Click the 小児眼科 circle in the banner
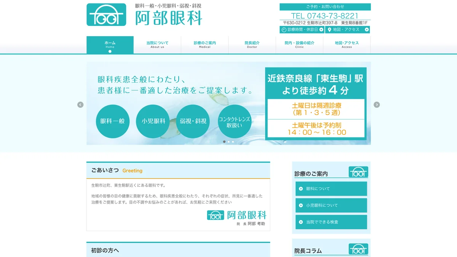Image resolution: width=457 pixels, height=257 pixels. pos(153,121)
